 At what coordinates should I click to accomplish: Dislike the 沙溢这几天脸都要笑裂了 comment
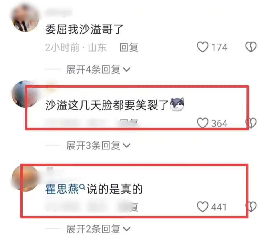[x=251, y=123]
